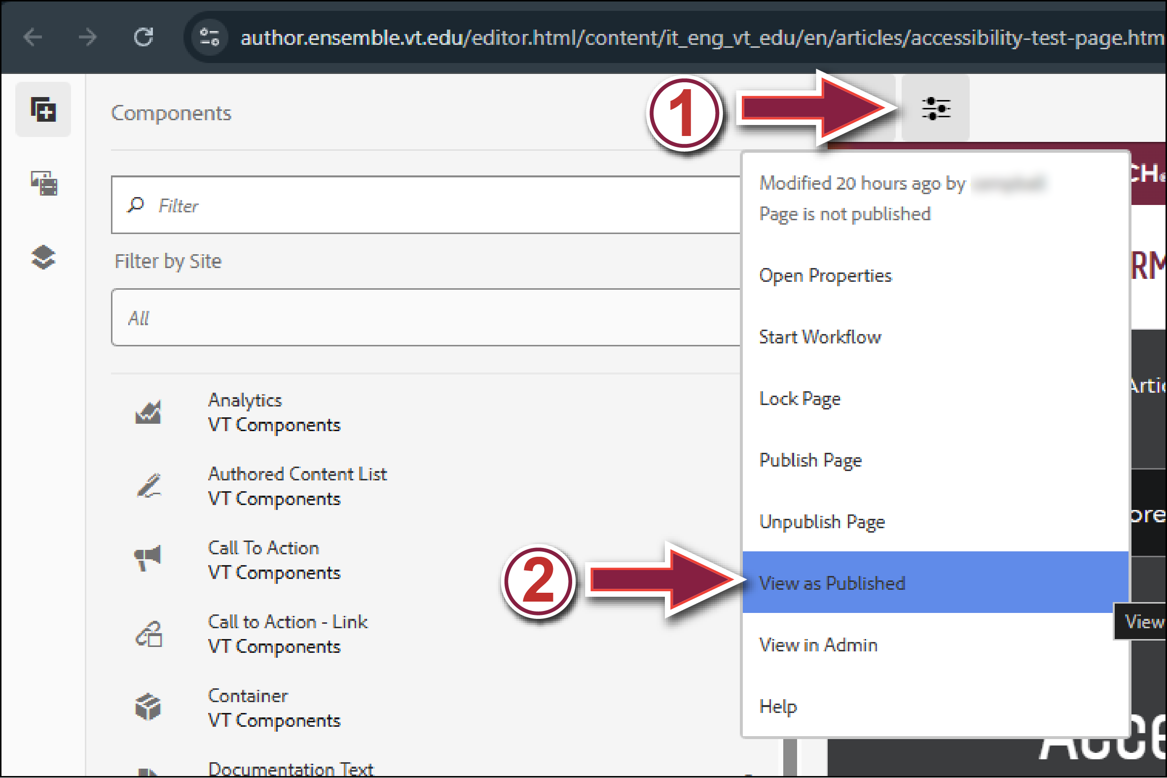Select the Container box icon

point(148,708)
